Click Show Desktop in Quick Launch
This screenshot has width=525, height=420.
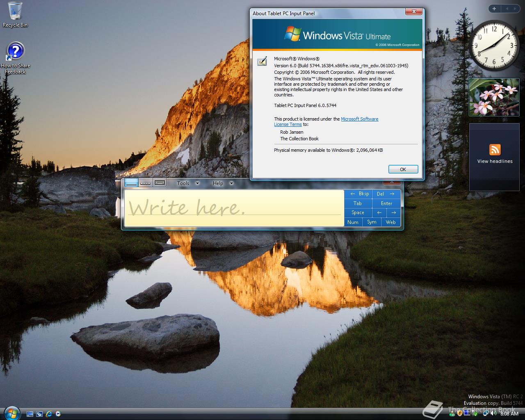click(30, 414)
